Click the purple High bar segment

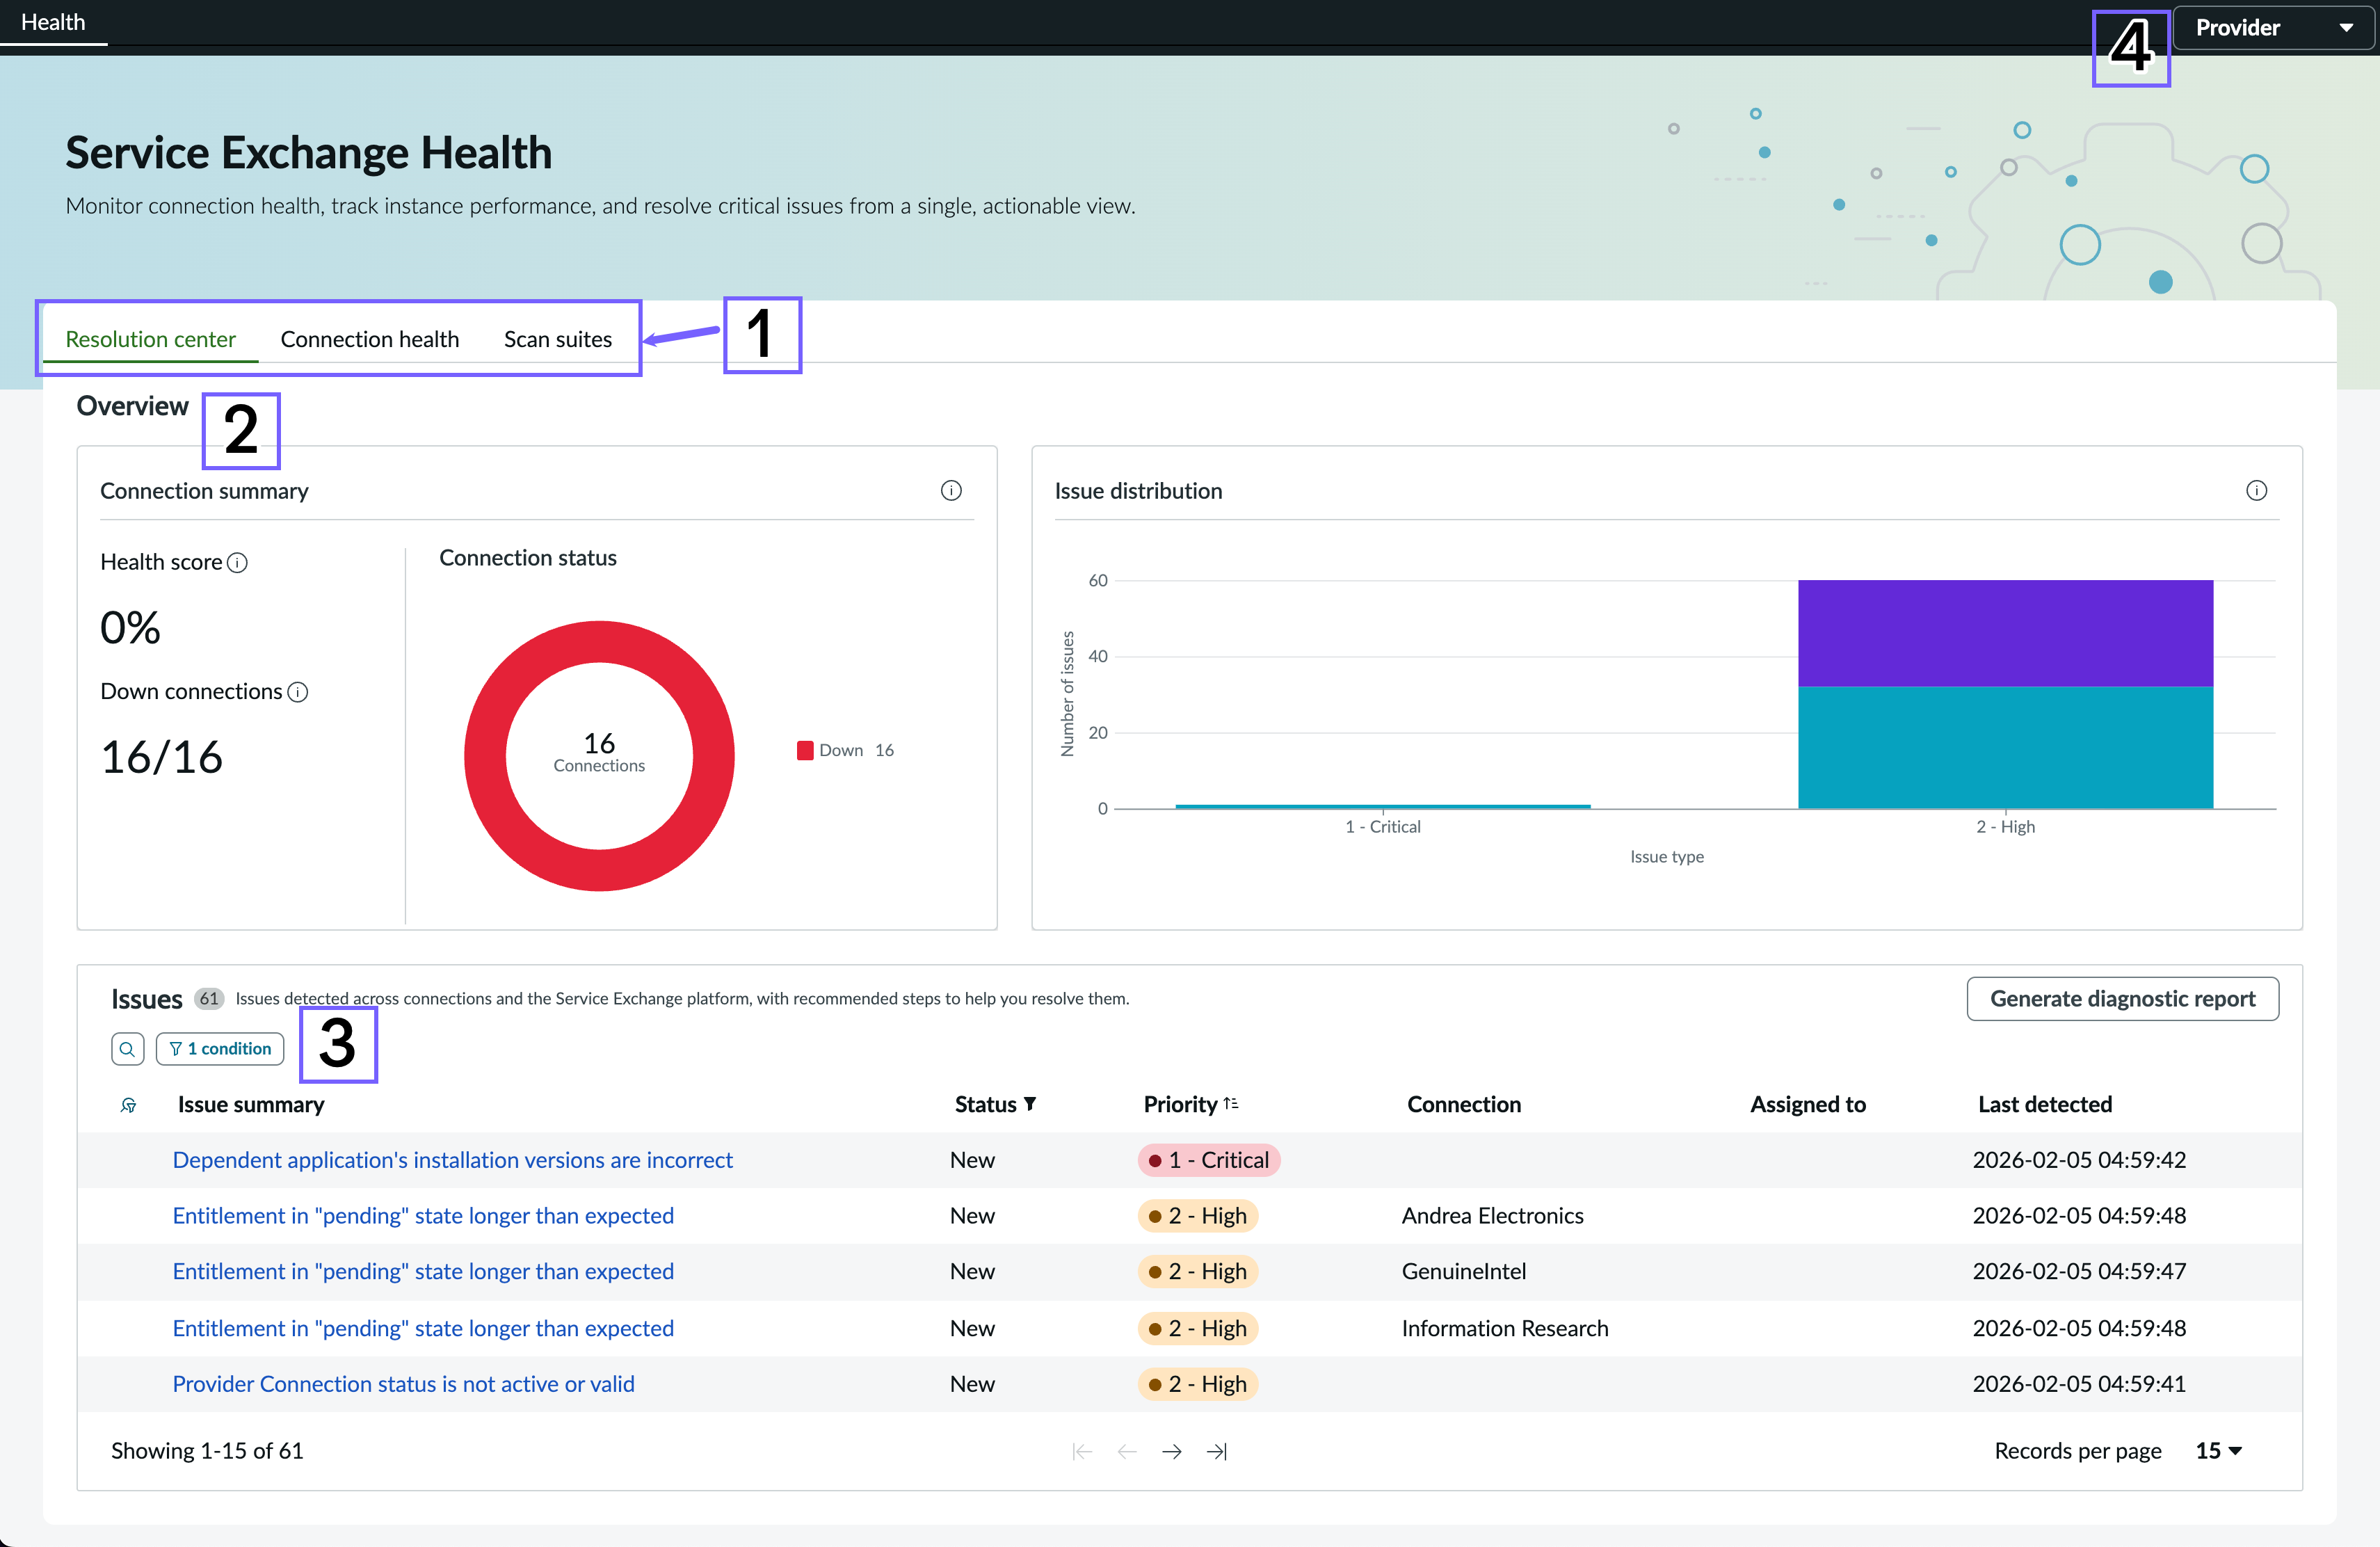tap(2005, 633)
